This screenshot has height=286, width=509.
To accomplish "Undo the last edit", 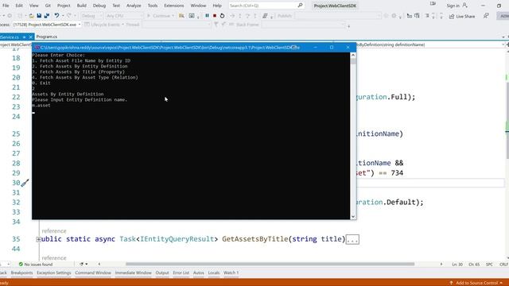I will click(56, 16).
